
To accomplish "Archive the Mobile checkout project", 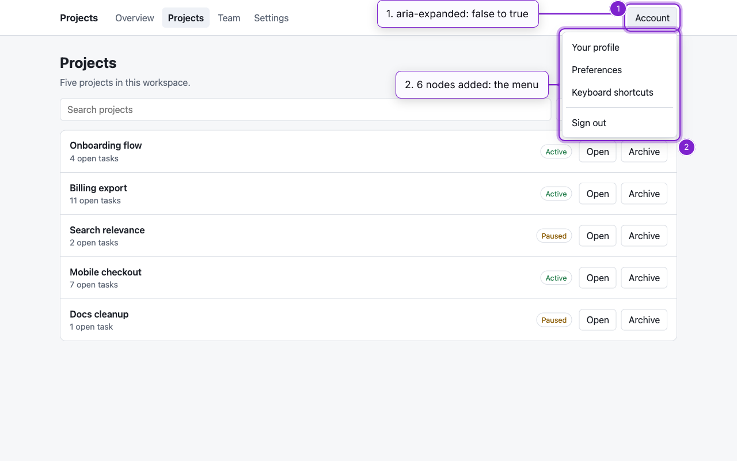I will point(644,278).
